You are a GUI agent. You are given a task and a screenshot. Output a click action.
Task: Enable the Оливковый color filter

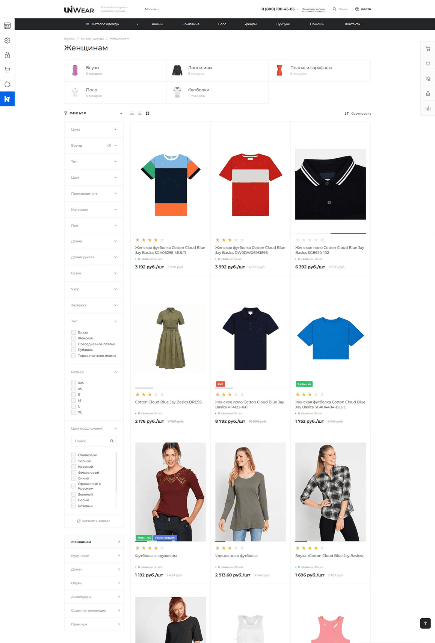coord(74,455)
